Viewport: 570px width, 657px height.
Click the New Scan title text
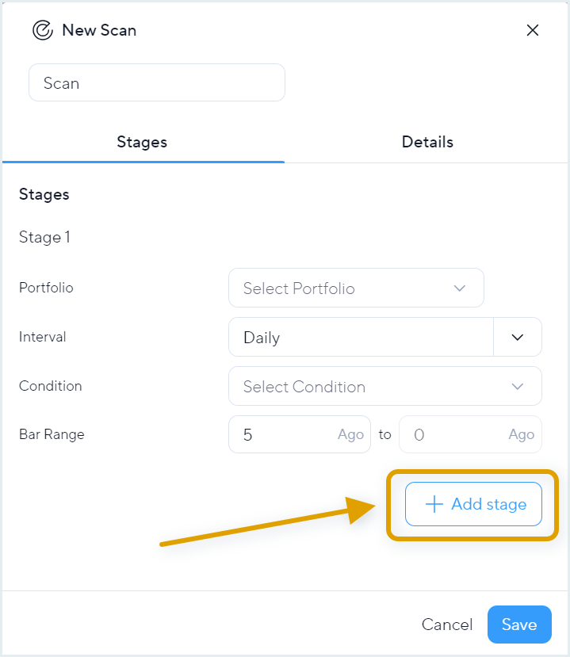[99, 30]
